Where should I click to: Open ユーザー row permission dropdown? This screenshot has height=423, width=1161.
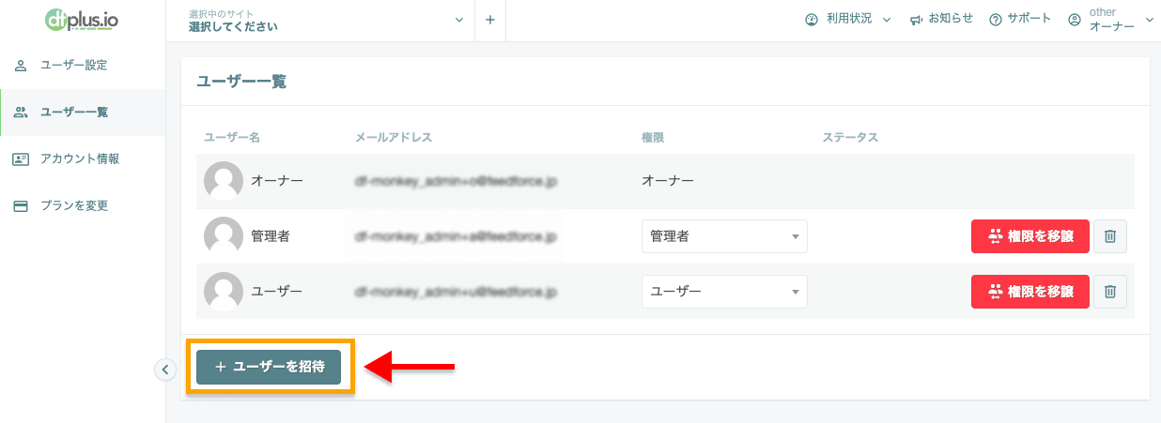724,292
